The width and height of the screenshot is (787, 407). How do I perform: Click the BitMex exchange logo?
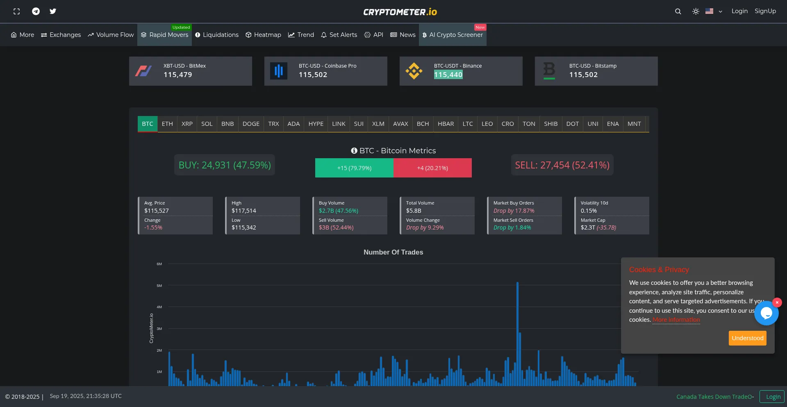point(143,71)
